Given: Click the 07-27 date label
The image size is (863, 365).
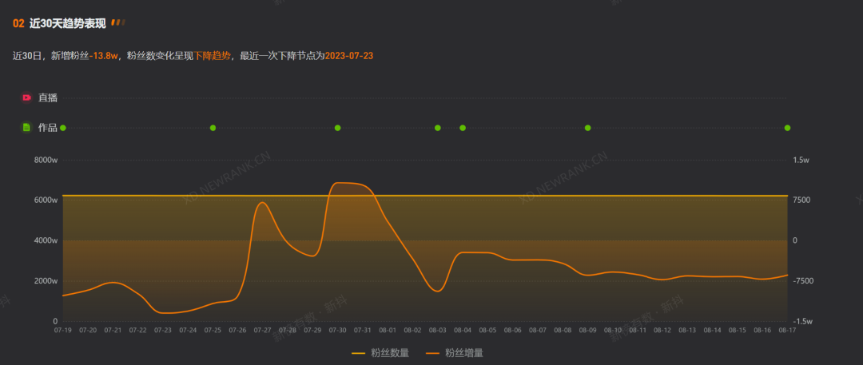Looking at the screenshot, I should tap(263, 331).
